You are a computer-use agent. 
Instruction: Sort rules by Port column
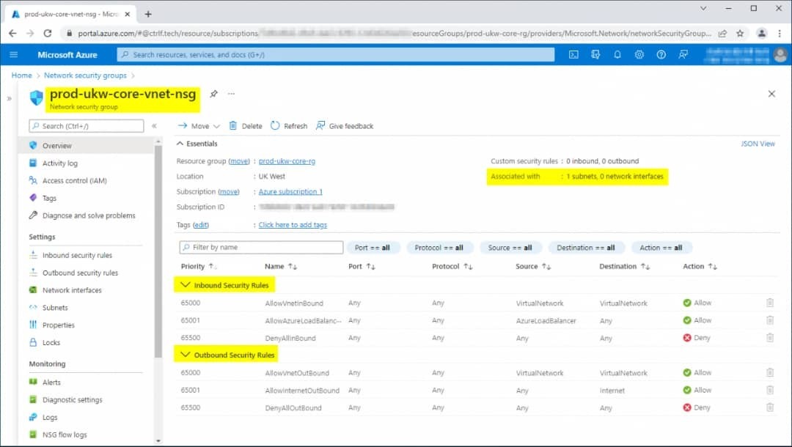[362, 267]
